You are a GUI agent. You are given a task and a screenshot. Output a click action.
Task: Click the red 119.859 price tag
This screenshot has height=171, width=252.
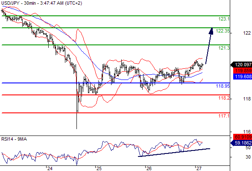[243, 71]
